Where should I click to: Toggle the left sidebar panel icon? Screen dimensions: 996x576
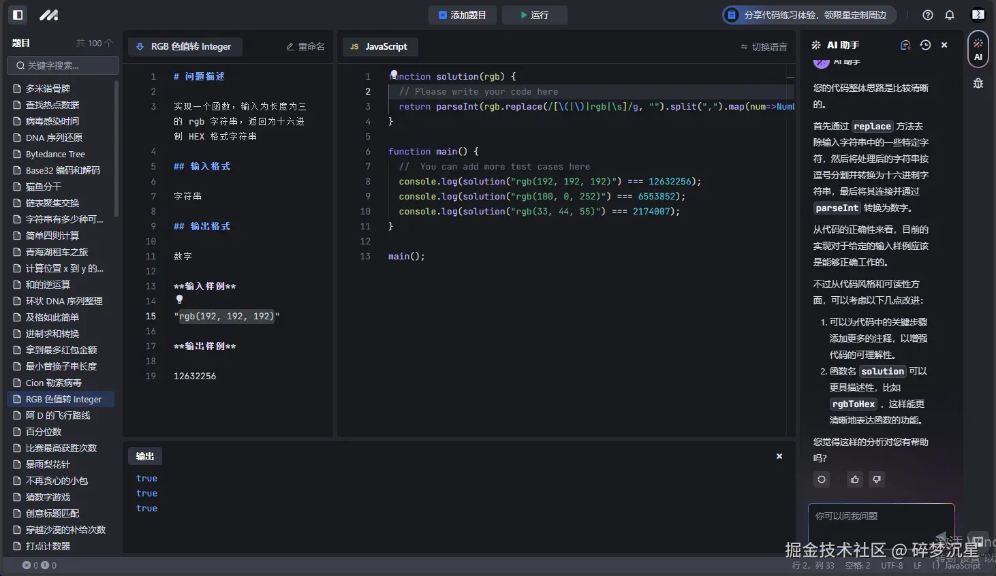click(18, 15)
